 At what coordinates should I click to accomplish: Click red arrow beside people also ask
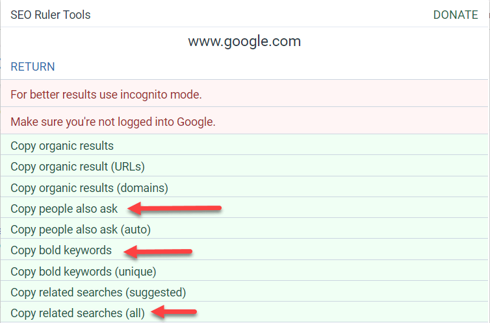coord(175,208)
